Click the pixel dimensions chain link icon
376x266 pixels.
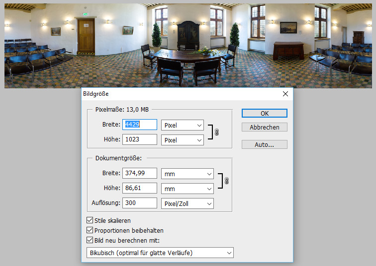[x=216, y=133]
